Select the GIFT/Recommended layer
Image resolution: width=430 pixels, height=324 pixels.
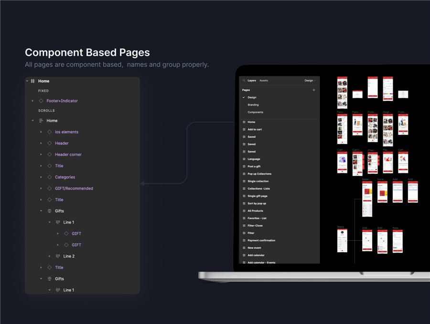pyautogui.click(x=74, y=188)
